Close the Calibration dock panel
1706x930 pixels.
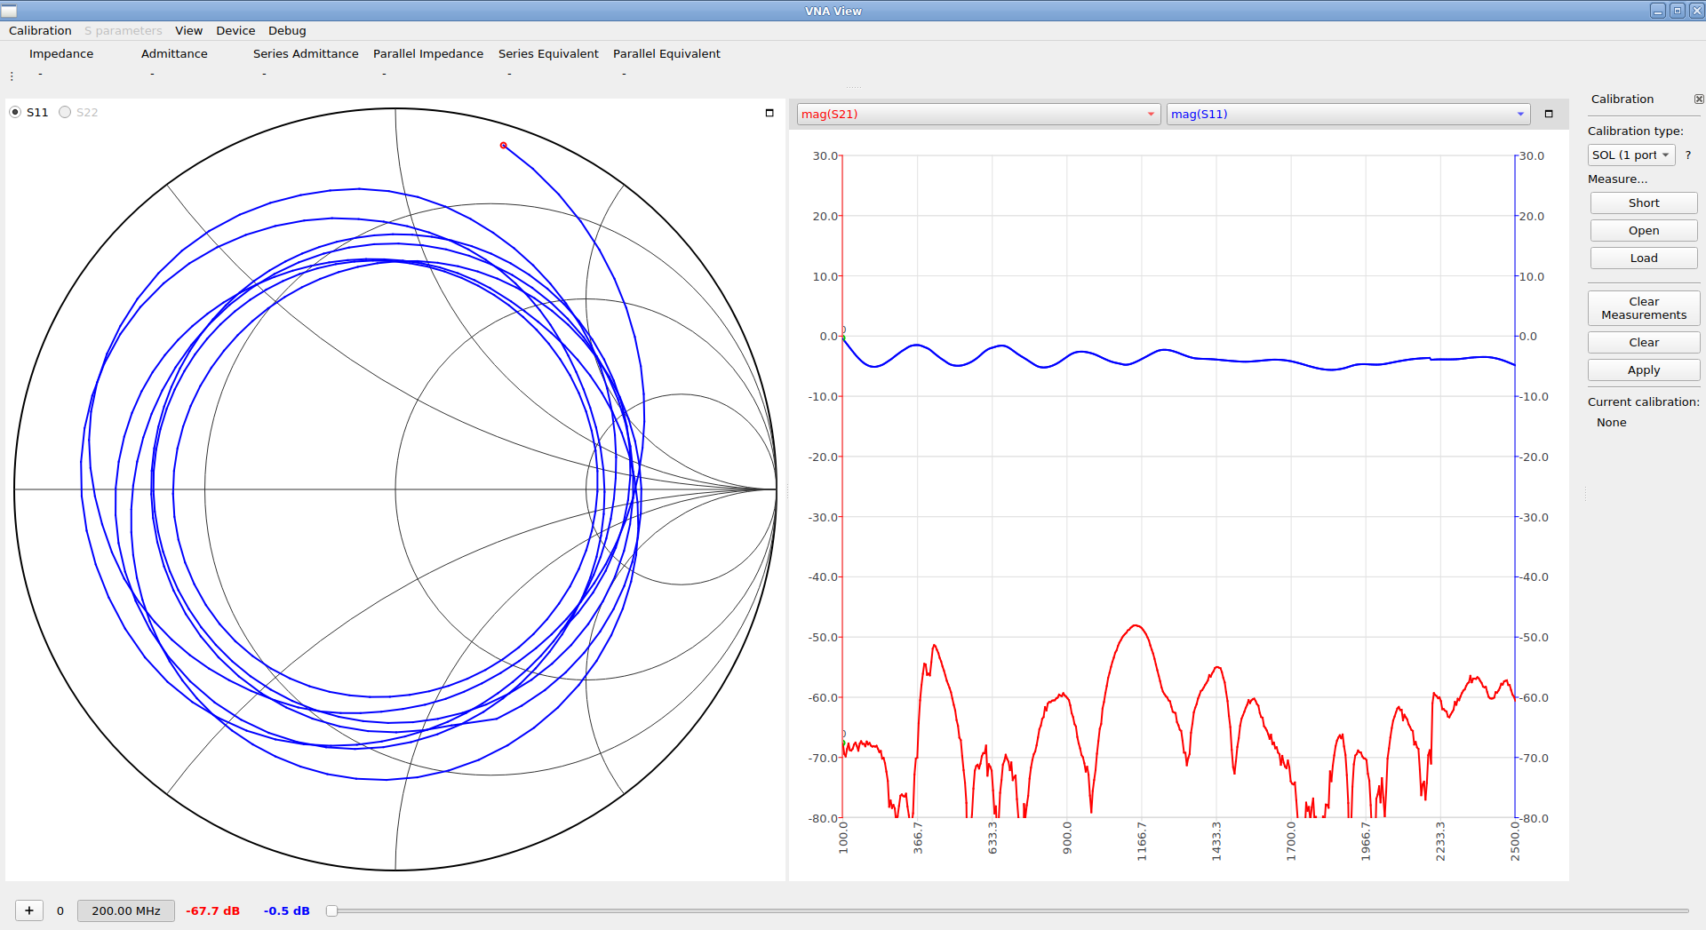tap(1699, 99)
